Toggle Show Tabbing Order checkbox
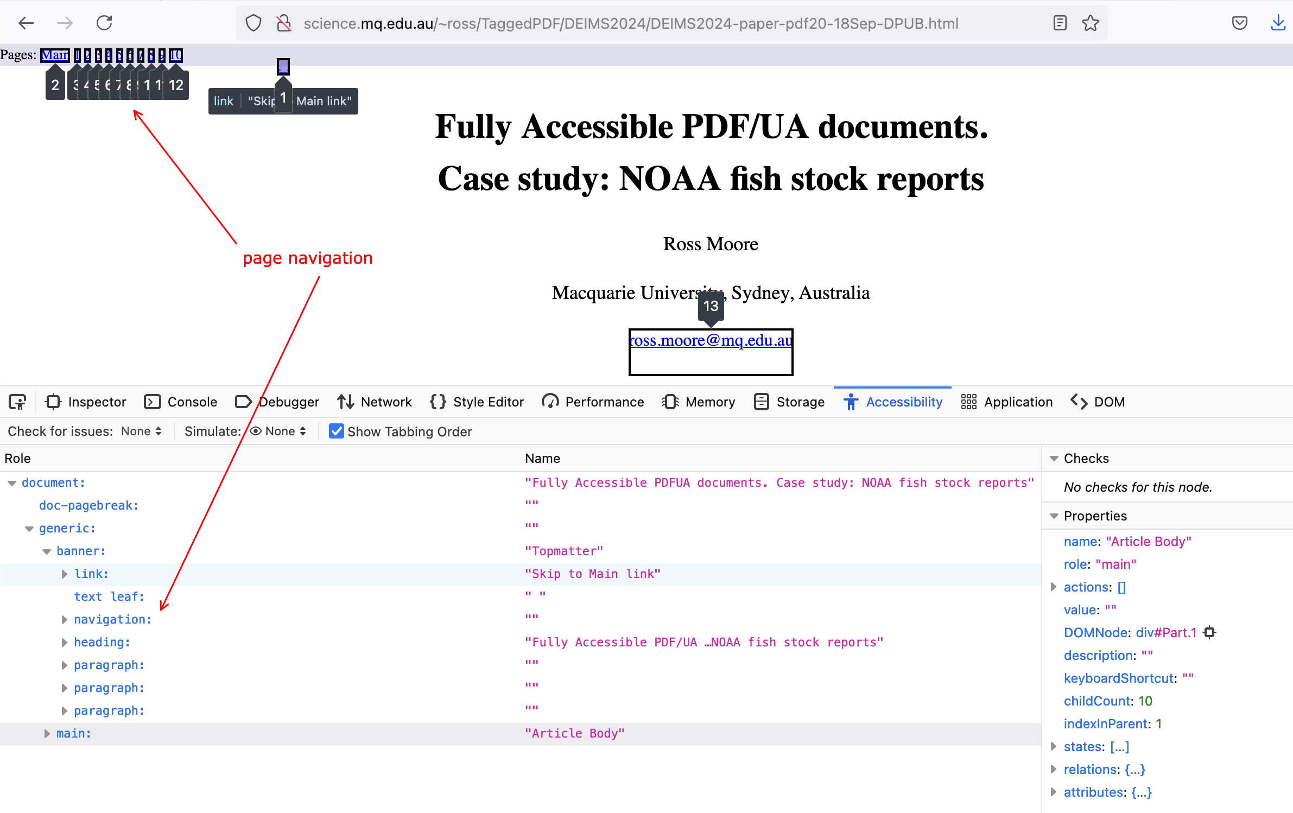Viewport: 1293px width, 813px height. click(x=335, y=431)
